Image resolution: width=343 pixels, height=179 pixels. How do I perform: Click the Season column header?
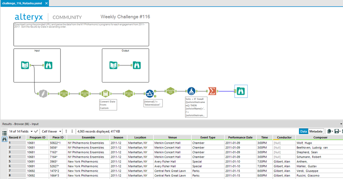coord(118,137)
